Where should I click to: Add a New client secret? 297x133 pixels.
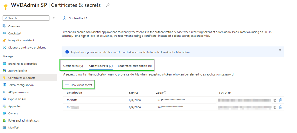pyautogui.click(x=79, y=85)
